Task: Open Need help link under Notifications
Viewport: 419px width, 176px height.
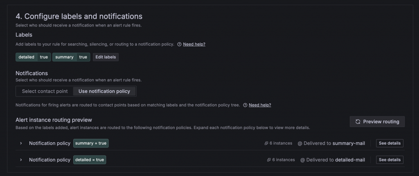Action: pos(260,105)
